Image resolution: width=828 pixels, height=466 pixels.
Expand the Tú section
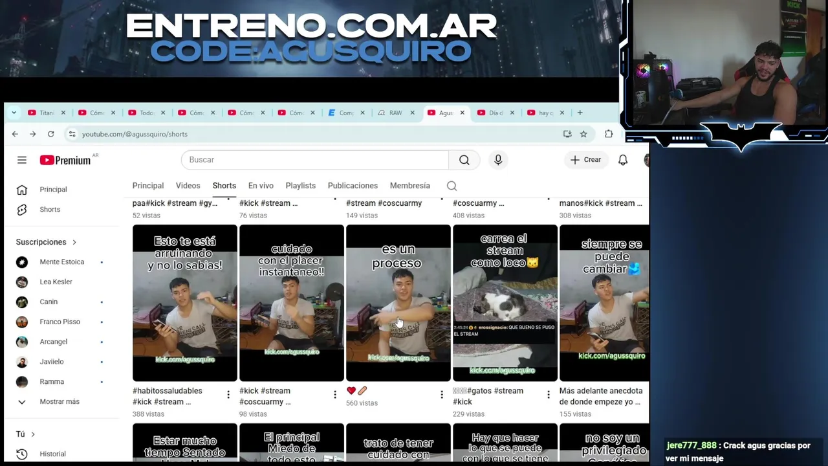[26, 434]
